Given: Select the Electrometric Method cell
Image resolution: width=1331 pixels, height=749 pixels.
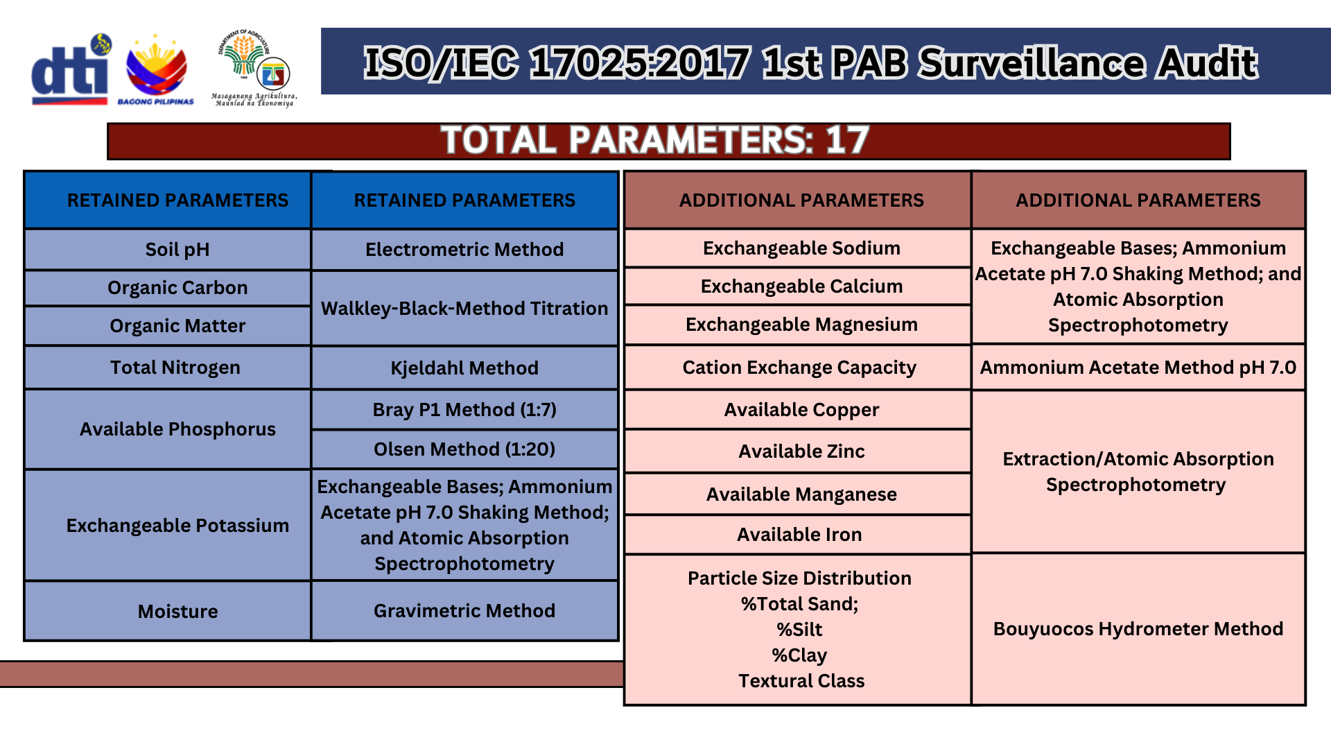Looking at the screenshot, I should point(464,250).
